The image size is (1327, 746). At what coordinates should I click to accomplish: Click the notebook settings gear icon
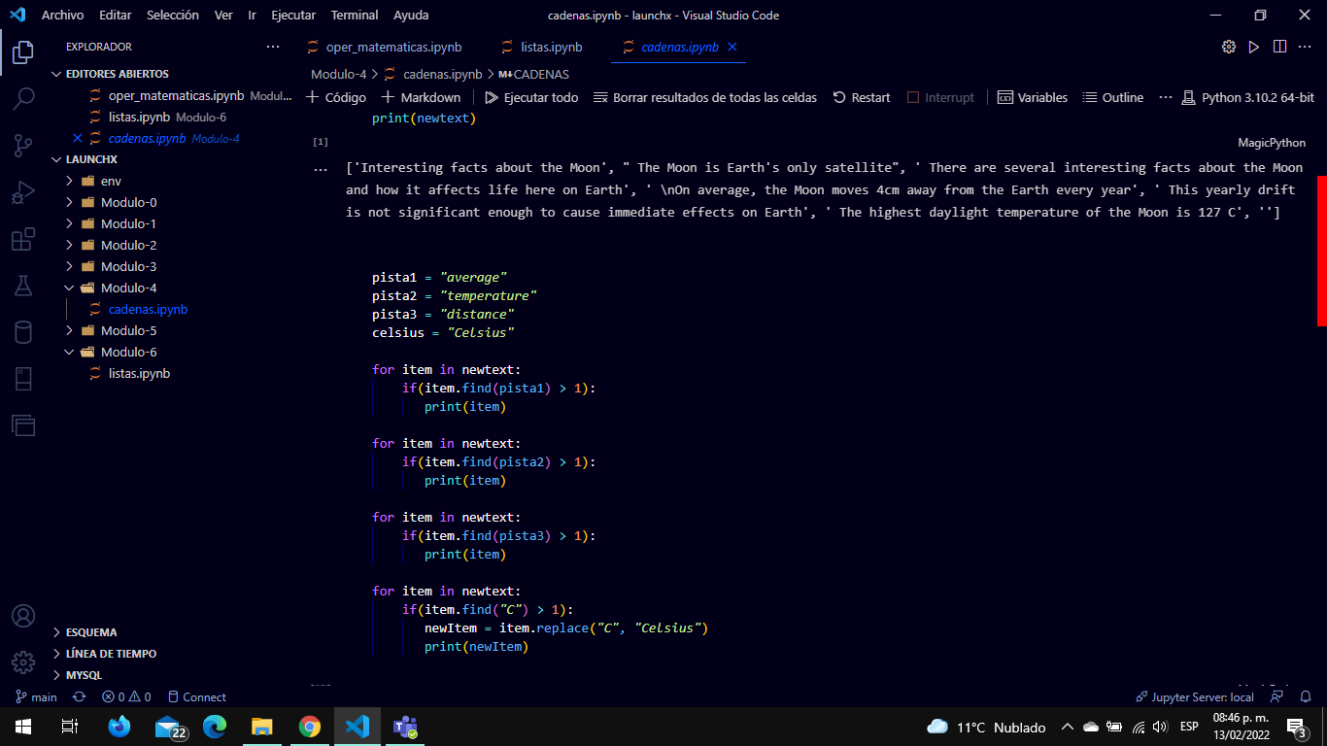(1228, 47)
